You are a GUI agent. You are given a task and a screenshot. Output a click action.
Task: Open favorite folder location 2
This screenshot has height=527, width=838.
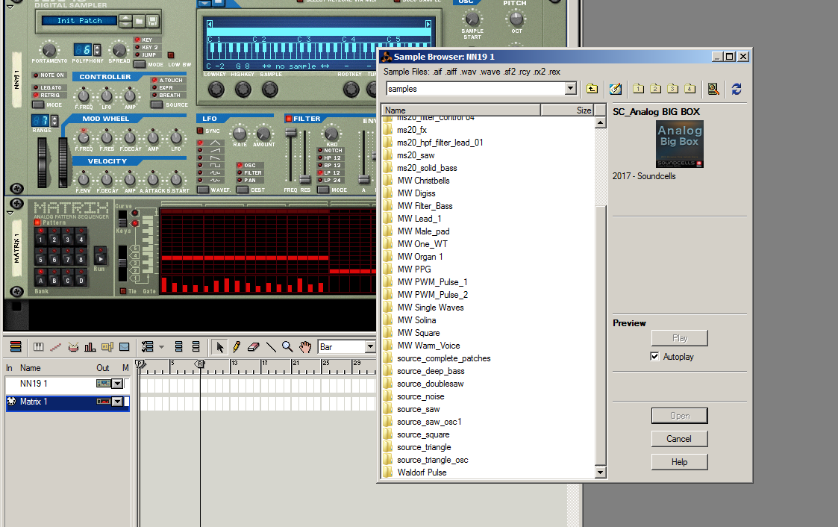pos(656,89)
